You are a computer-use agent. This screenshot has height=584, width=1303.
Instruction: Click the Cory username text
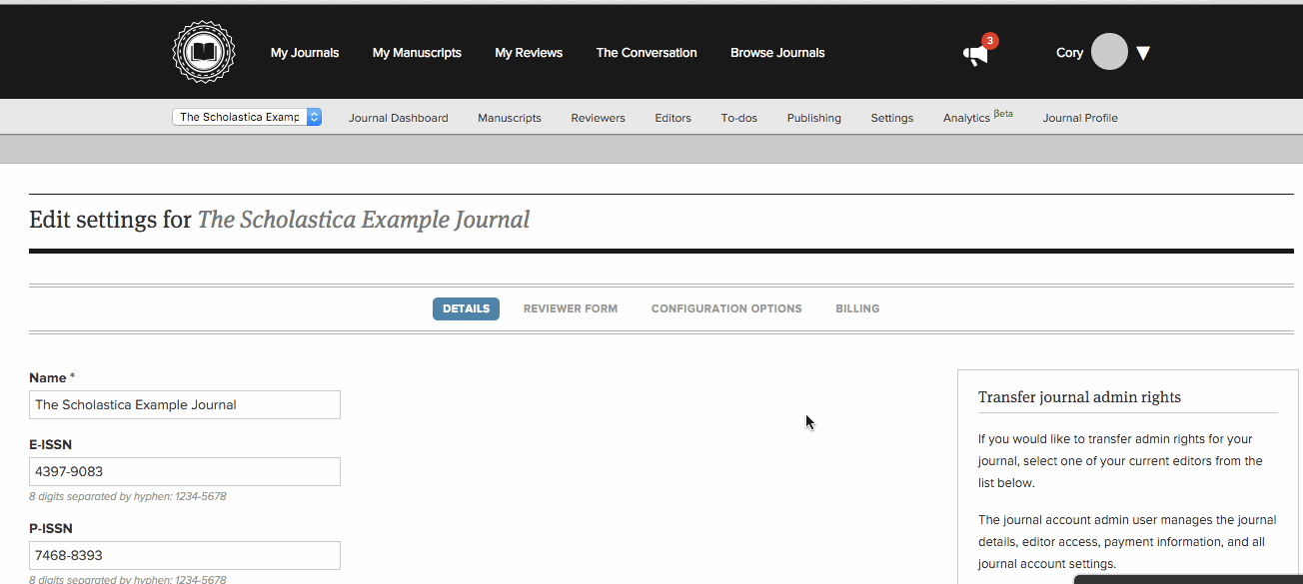click(x=1069, y=53)
